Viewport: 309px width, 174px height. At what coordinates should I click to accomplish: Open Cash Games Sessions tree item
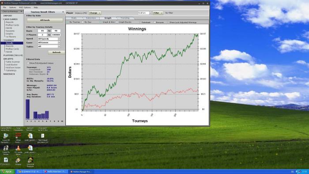10,31
